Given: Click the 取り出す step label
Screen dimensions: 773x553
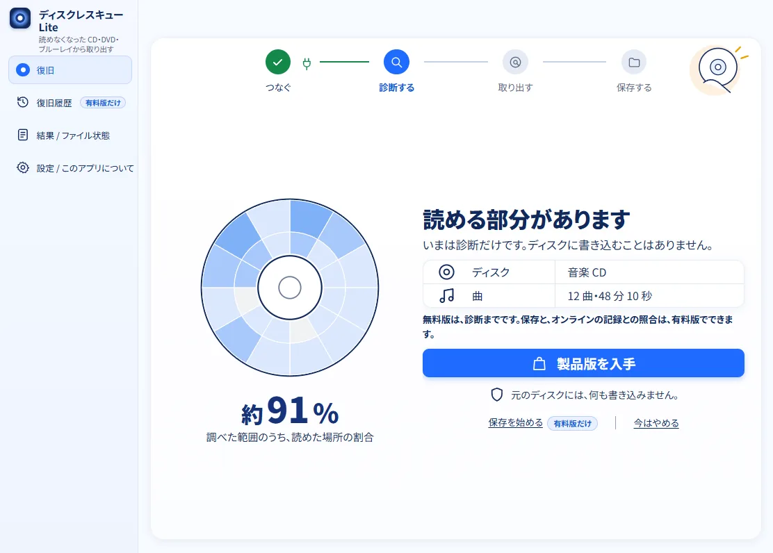Looking at the screenshot, I should [515, 88].
